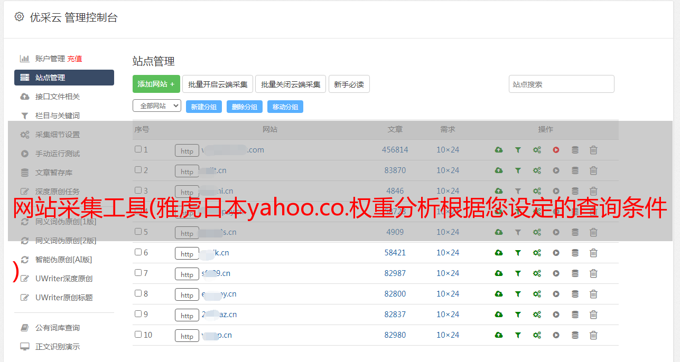680x362 pixels.
Task: Tick the checkbox for site row 7
Action: tap(138, 273)
